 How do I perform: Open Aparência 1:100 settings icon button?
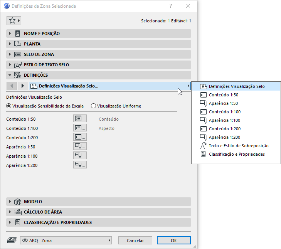(80, 156)
